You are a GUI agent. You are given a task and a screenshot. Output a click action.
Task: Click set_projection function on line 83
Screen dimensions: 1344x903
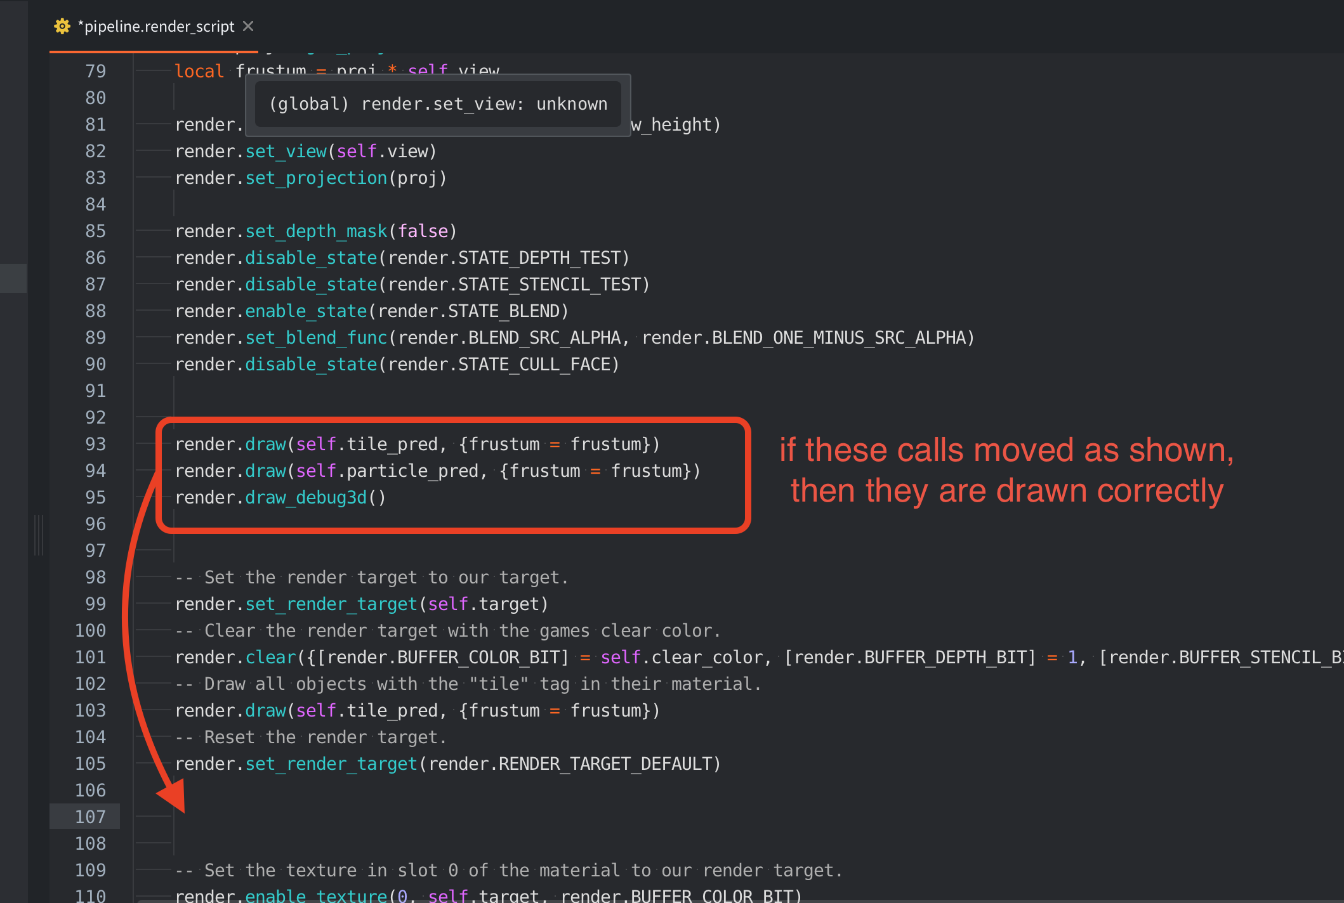click(316, 178)
